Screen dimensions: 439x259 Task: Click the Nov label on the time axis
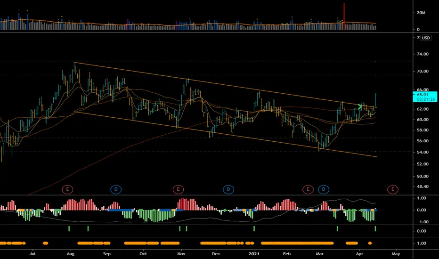[x=181, y=254]
